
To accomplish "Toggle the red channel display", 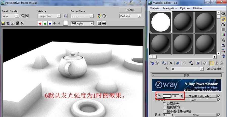I will [40, 23].
